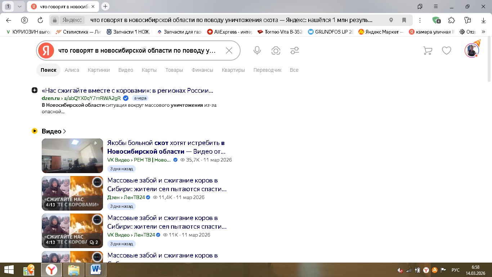Clear the search query with the X

click(229, 50)
